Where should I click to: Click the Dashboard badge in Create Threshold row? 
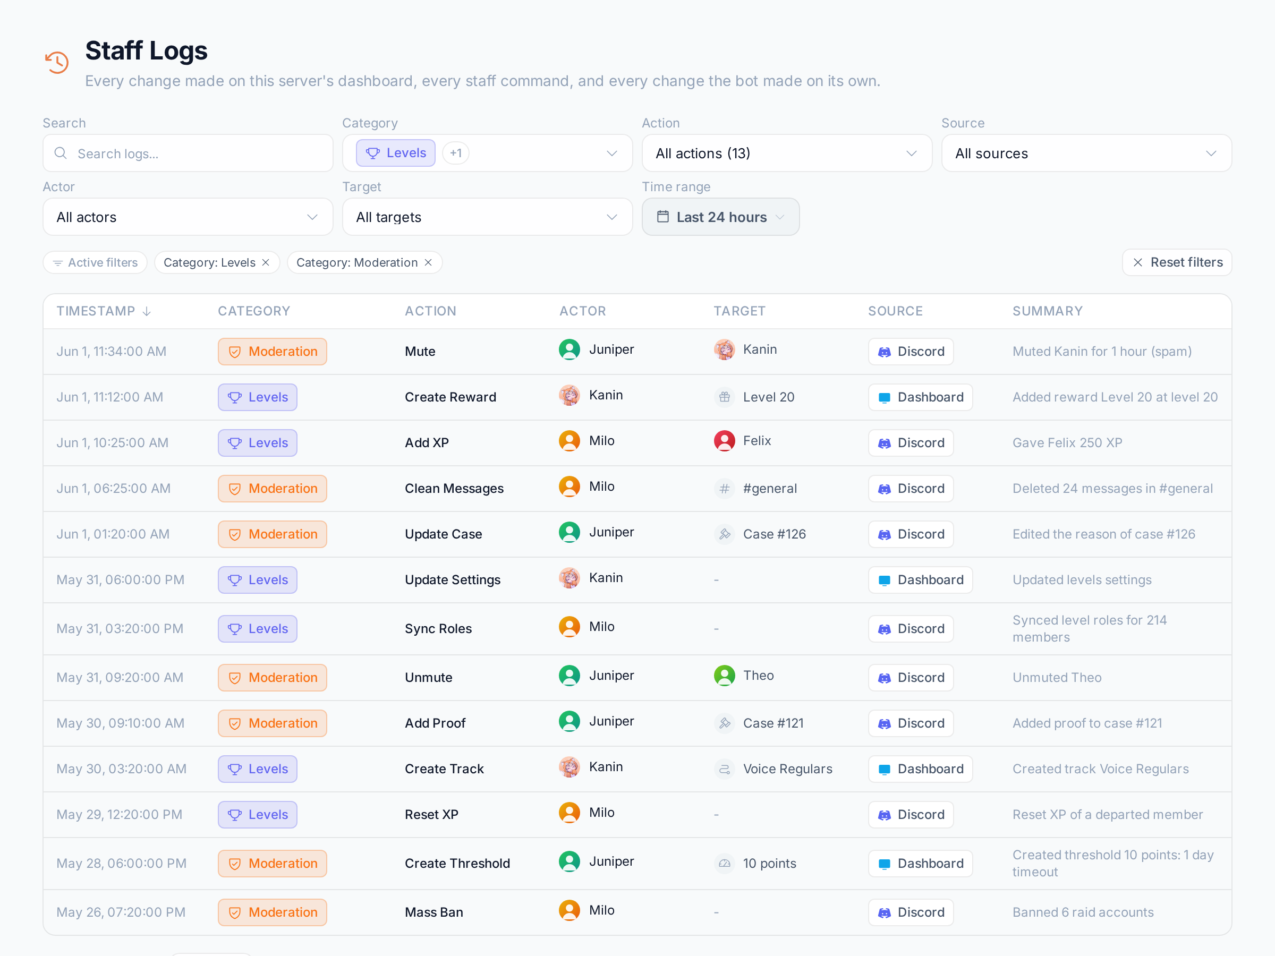(x=921, y=864)
